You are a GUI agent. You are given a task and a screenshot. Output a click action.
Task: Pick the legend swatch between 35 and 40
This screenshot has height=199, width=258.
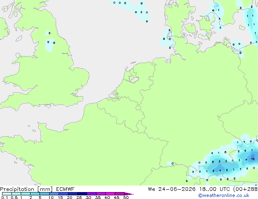point(101,194)
